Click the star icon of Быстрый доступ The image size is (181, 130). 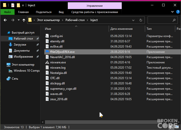[x=9, y=33]
